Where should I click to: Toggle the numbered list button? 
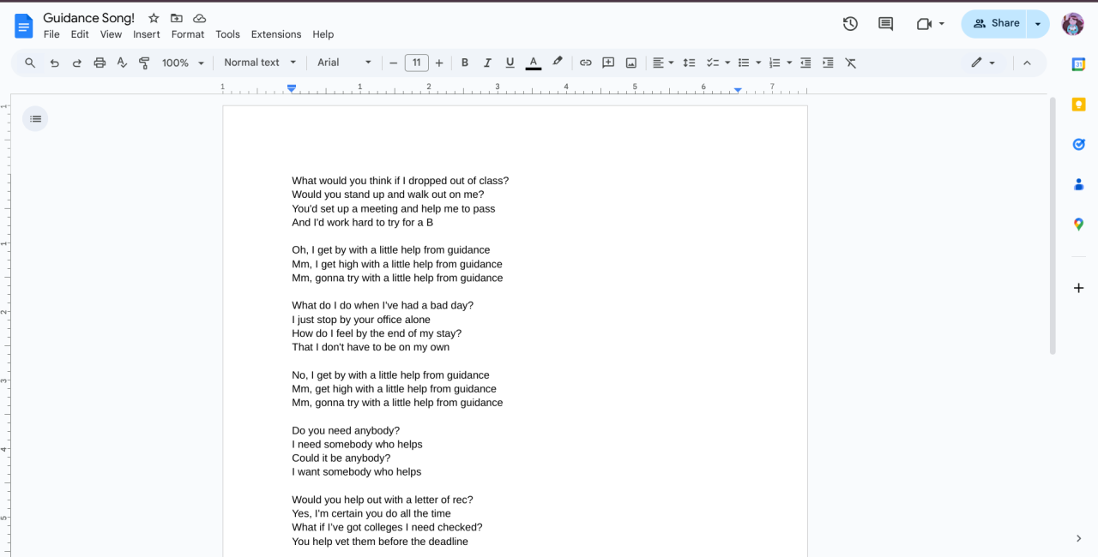pos(775,63)
